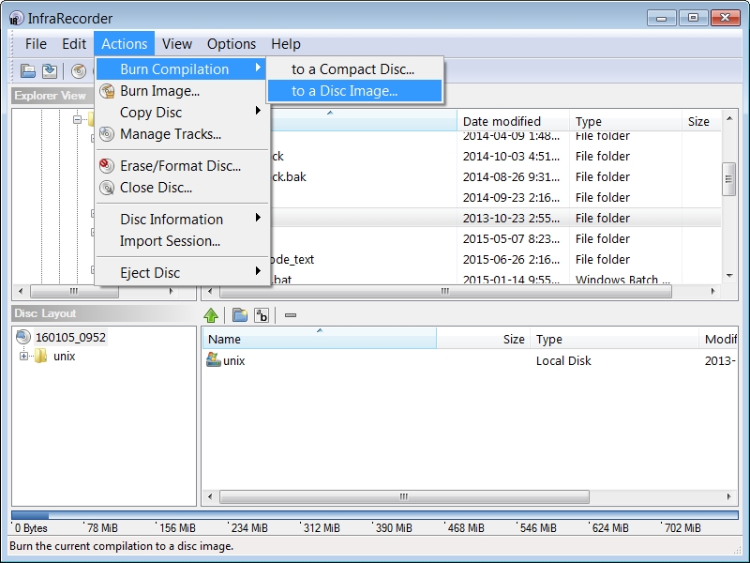The image size is (750, 563).
Task: Click the Open project toolbar icon
Action: pos(27,69)
